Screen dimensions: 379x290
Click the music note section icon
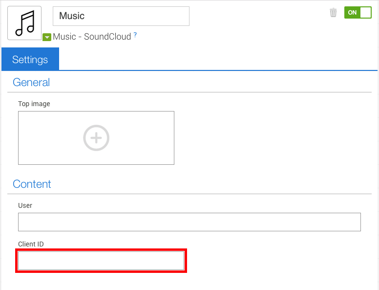click(x=24, y=23)
